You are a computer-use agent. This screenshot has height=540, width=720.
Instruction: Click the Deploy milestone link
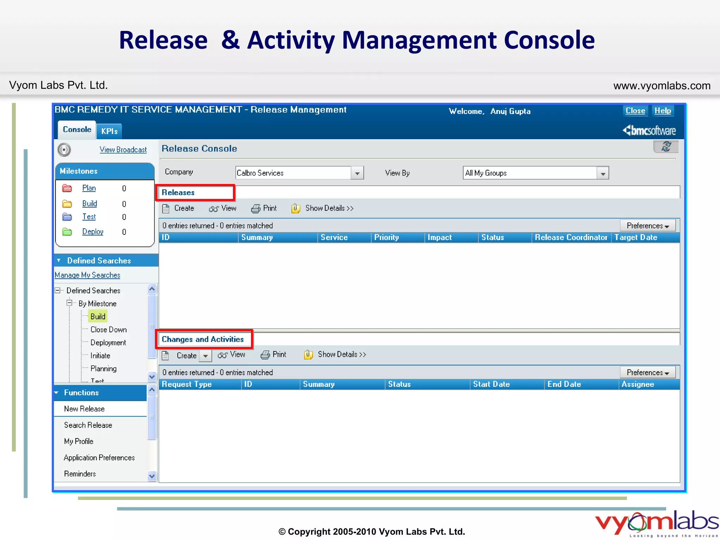tap(93, 232)
